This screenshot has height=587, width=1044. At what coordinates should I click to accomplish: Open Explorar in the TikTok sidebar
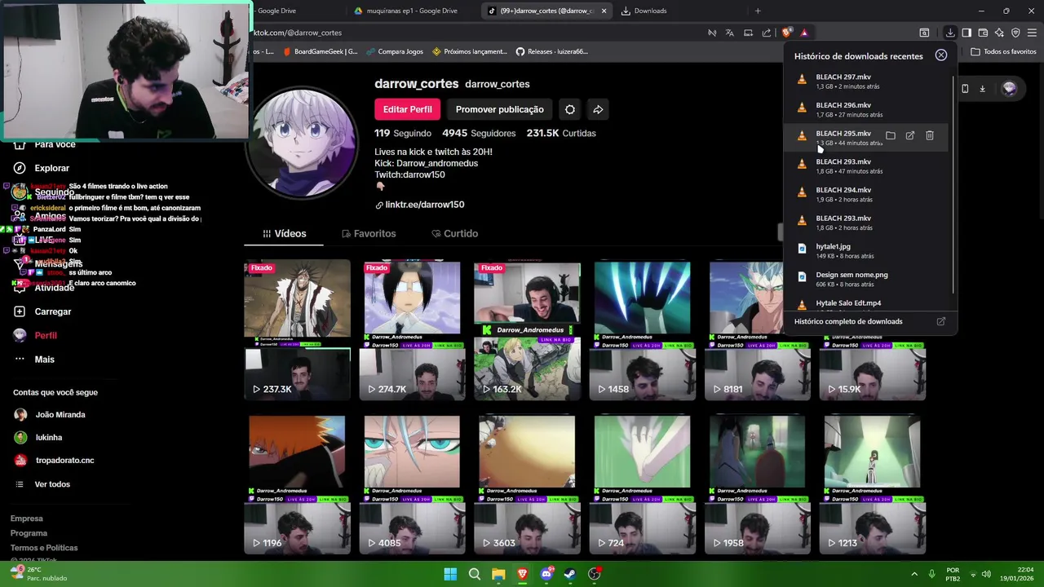pyautogui.click(x=42, y=168)
